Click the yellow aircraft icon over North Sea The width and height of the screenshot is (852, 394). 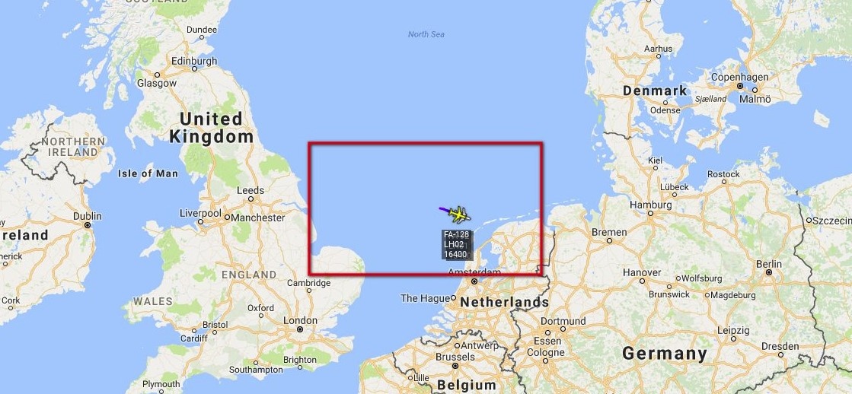point(460,215)
